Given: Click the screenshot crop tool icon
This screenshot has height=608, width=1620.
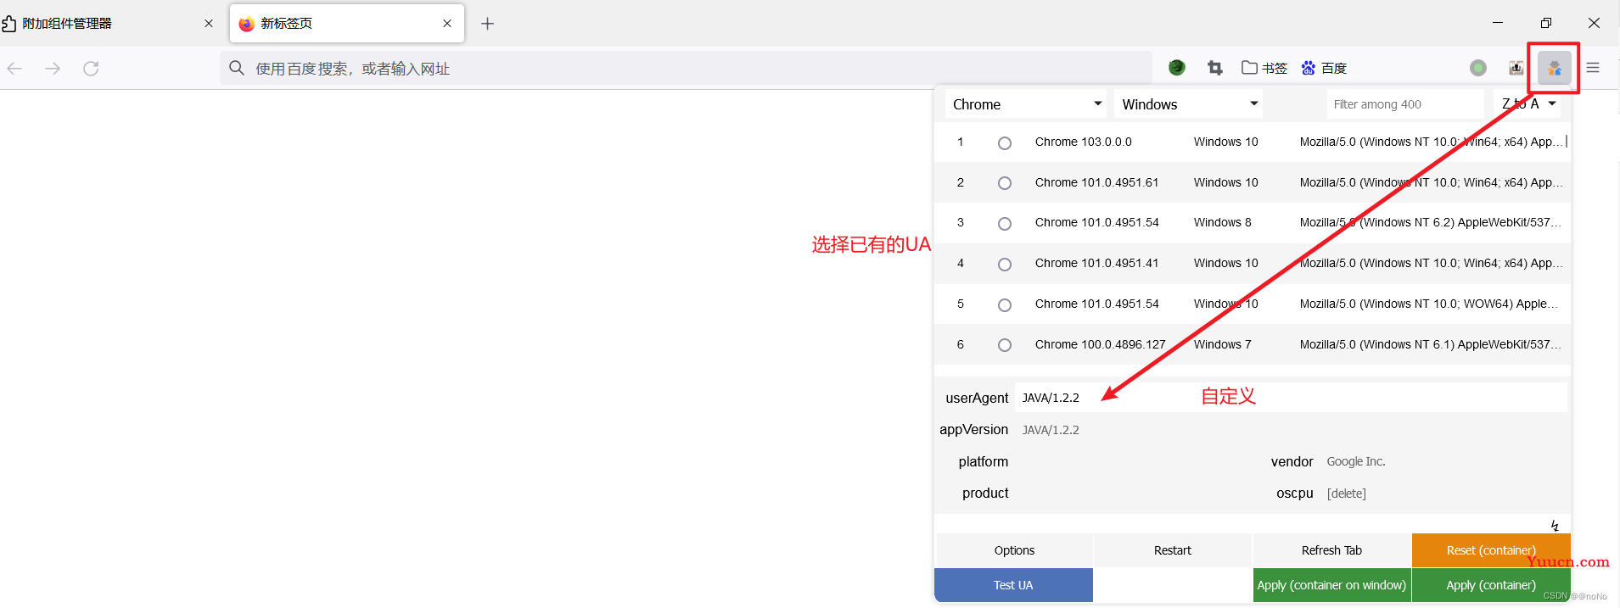Looking at the screenshot, I should point(1214,68).
